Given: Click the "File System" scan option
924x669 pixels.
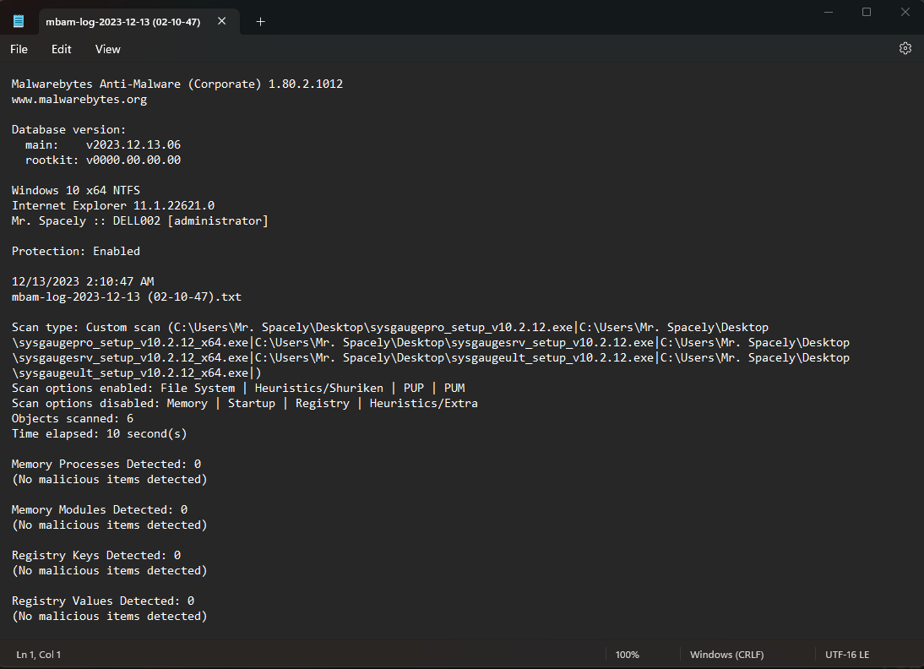Looking at the screenshot, I should (198, 389).
